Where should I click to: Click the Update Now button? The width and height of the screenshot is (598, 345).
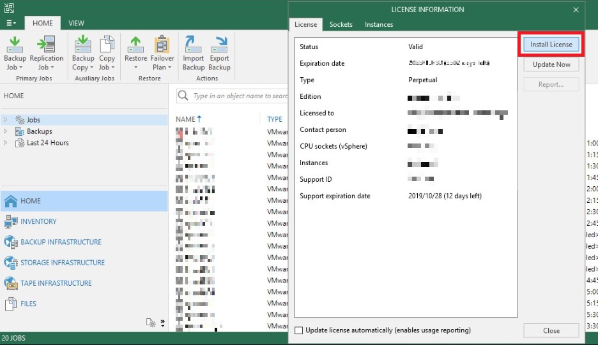pyautogui.click(x=551, y=64)
